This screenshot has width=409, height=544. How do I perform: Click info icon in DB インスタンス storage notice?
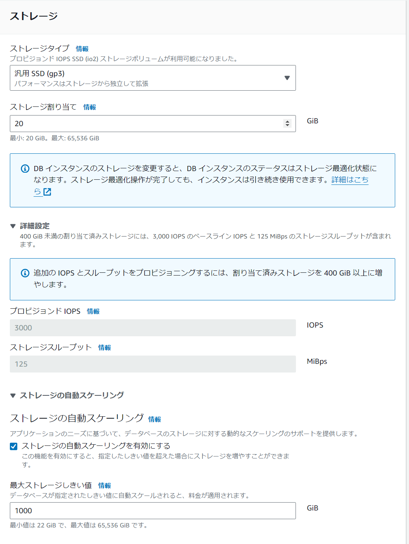pyautogui.click(x=25, y=169)
